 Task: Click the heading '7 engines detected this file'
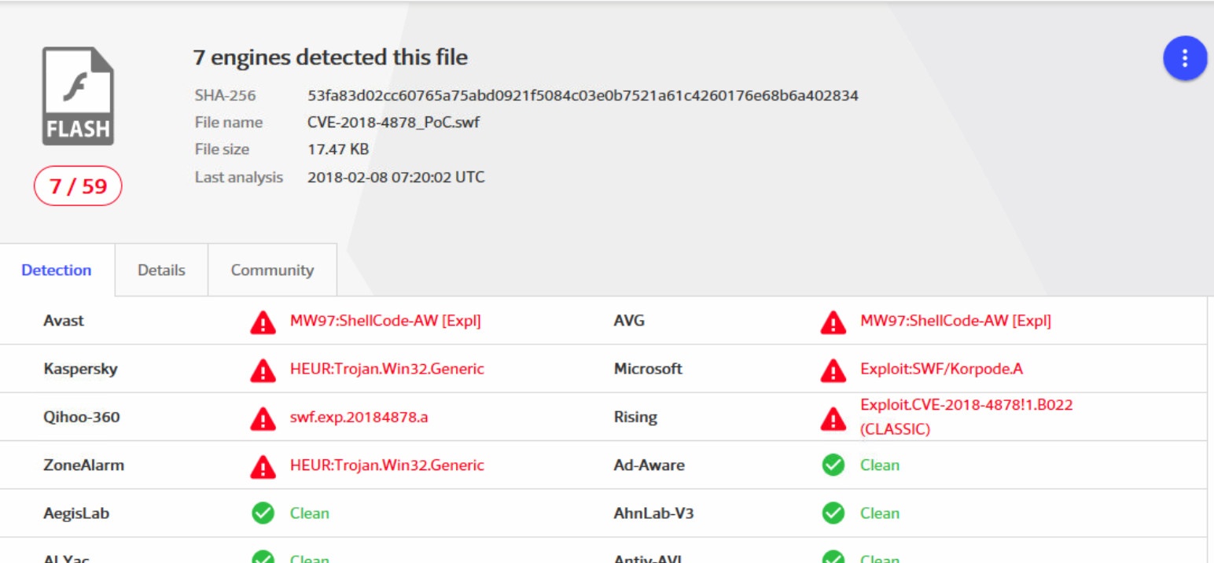click(330, 57)
